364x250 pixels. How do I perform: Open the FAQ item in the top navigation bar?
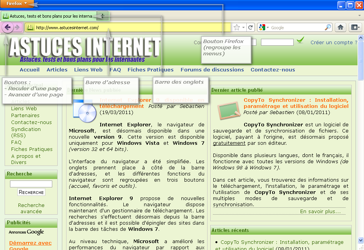[115, 70]
